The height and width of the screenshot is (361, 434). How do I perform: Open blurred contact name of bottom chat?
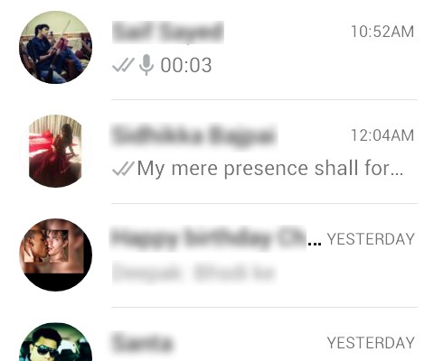coord(142,343)
